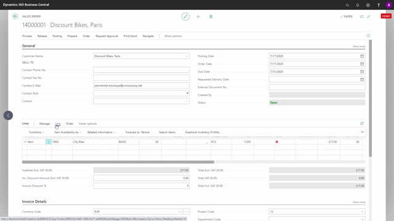394x221 pixels.
Task: Show the FactBox info pane icon
Action: point(368,36)
